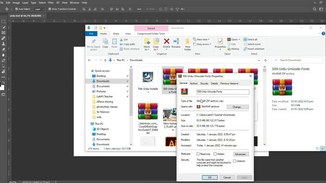Select the Clone Stamp tool
This screenshot has width=326, height=183.
4,44
